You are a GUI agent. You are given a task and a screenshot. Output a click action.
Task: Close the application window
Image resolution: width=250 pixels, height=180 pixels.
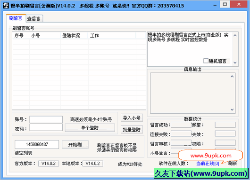coord(239,4)
